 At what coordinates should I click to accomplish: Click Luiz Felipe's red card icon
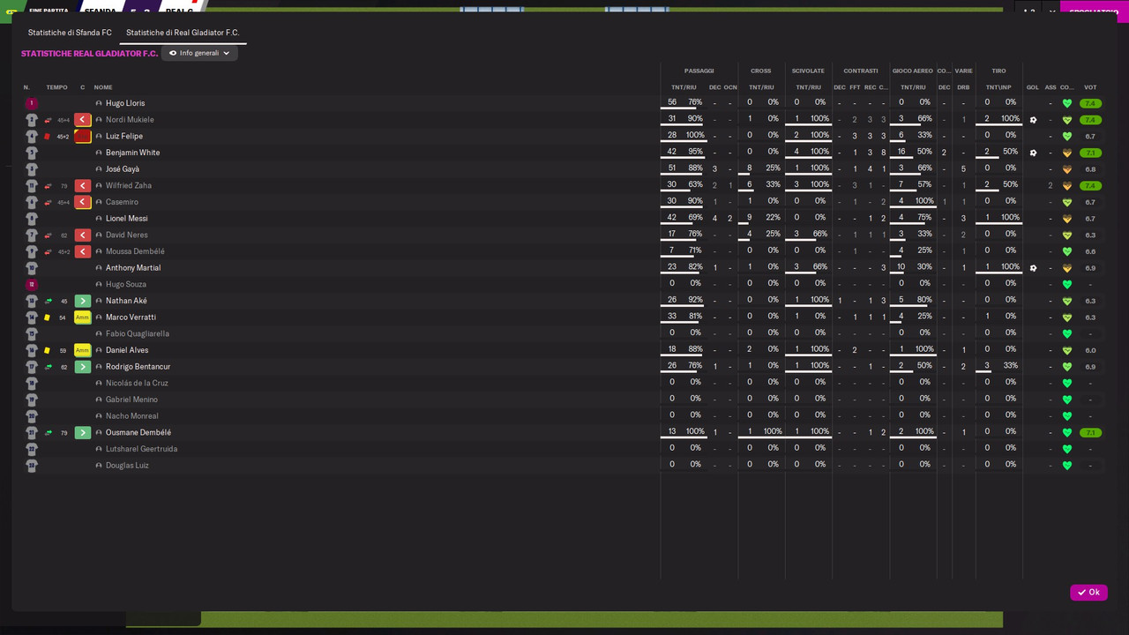pyautogui.click(x=48, y=137)
